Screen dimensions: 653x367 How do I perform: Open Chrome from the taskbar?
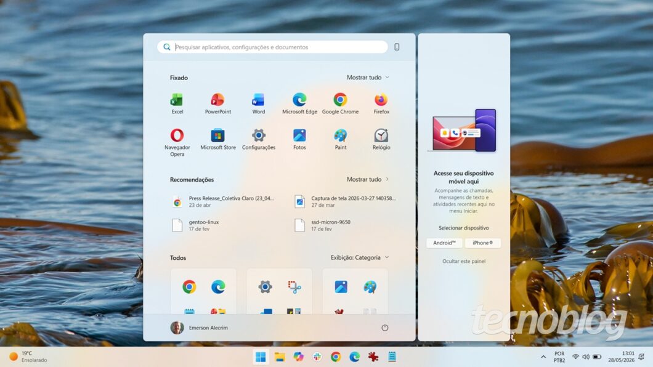coord(336,357)
